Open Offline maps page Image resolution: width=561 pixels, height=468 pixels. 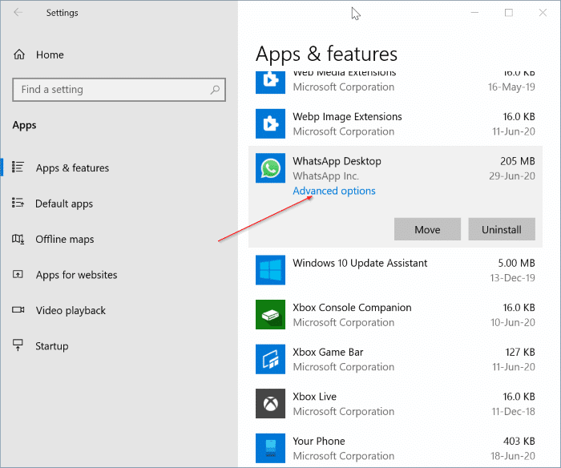[65, 239]
